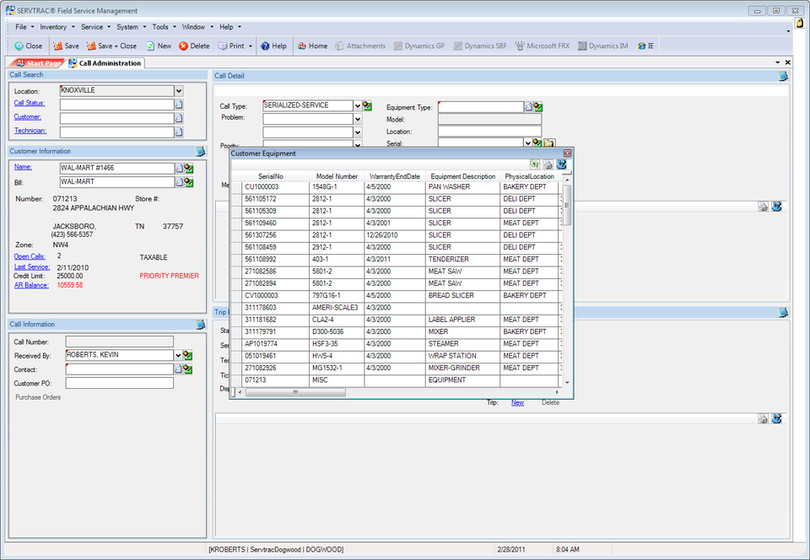Click the Dynamics IM toolbar button

click(x=602, y=46)
